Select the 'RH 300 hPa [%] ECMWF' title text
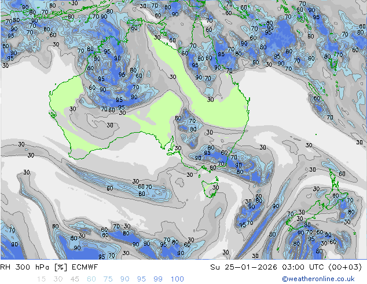367x284 pixels. click(49, 267)
